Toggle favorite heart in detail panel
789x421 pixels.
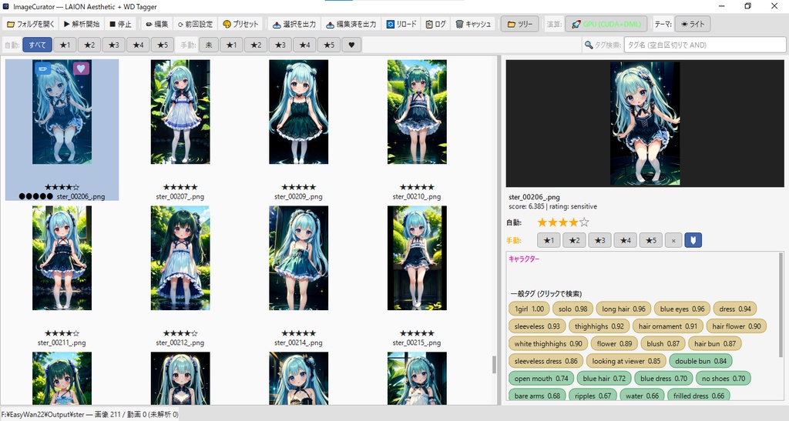[x=693, y=240]
